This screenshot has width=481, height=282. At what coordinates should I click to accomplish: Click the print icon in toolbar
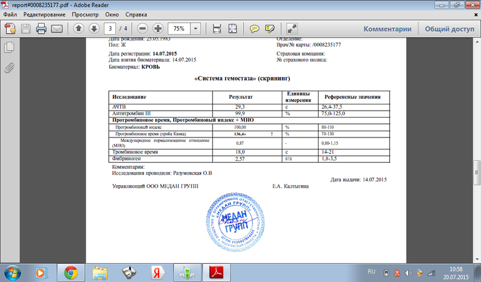(x=41, y=29)
